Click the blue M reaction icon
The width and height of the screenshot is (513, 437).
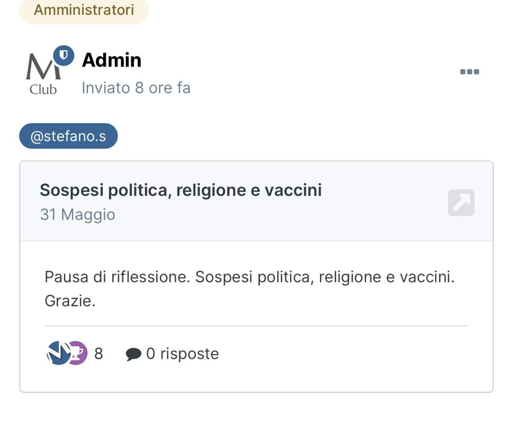point(58,353)
